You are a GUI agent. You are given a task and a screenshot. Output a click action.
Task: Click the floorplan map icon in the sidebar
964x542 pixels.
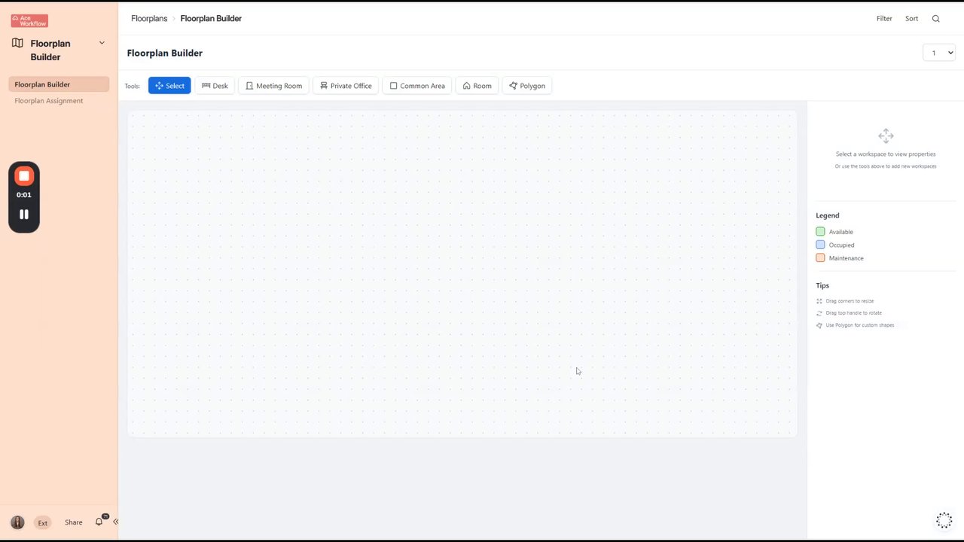coord(17,44)
